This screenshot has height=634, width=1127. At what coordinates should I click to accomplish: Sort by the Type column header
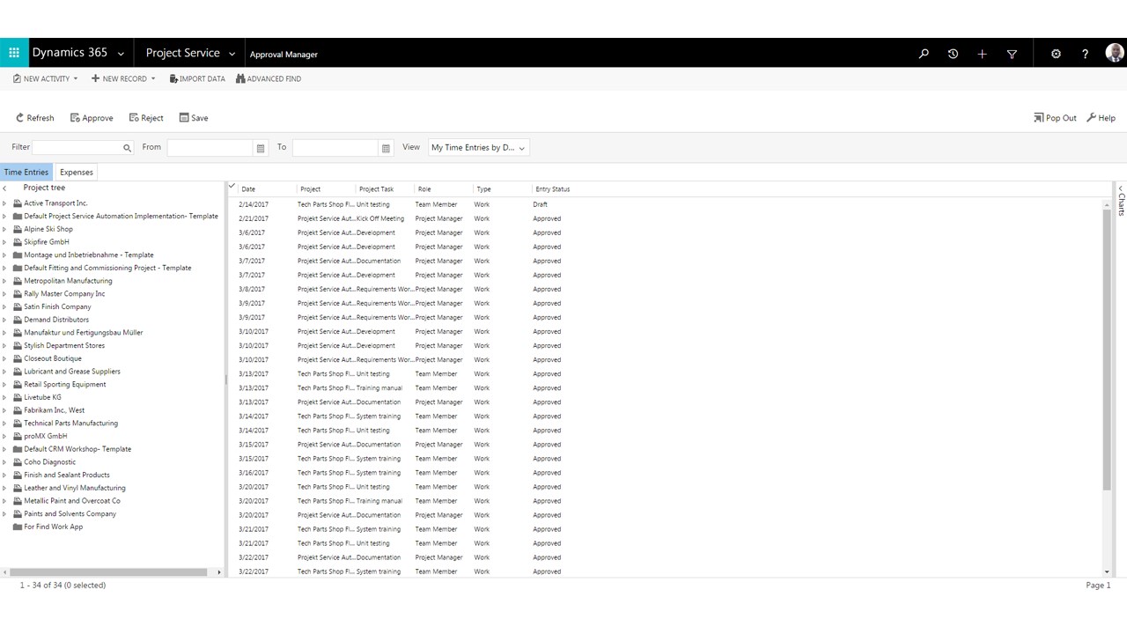(483, 189)
